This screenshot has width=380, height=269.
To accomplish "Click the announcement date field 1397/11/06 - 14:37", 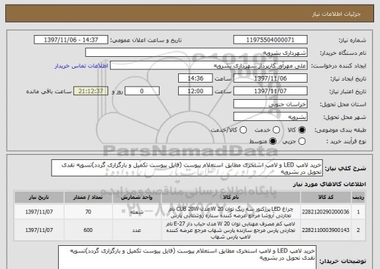I will pos(71,40).
